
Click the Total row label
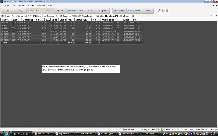[4, 43]
